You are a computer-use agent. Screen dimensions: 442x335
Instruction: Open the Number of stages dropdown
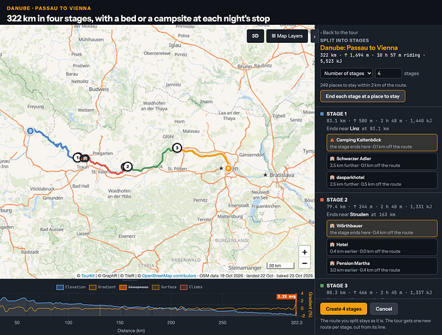coord(346,73)
